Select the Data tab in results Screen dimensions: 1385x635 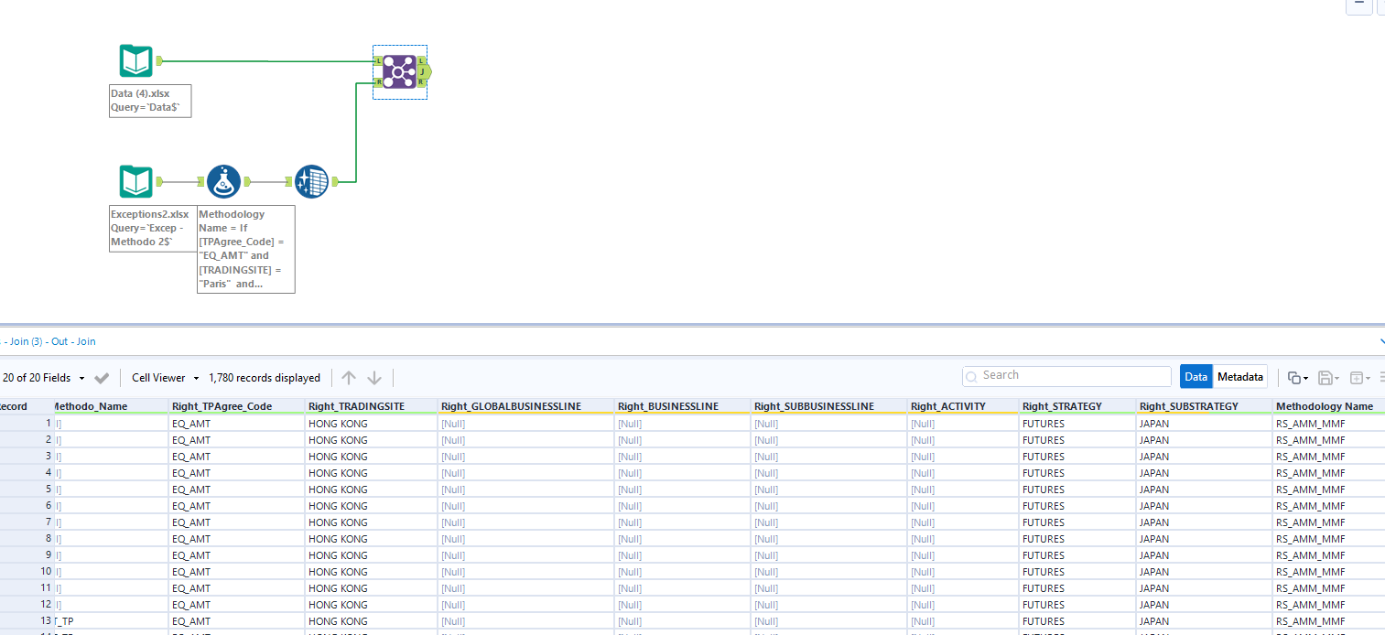pyautogui.click(x=1196, y=376)
